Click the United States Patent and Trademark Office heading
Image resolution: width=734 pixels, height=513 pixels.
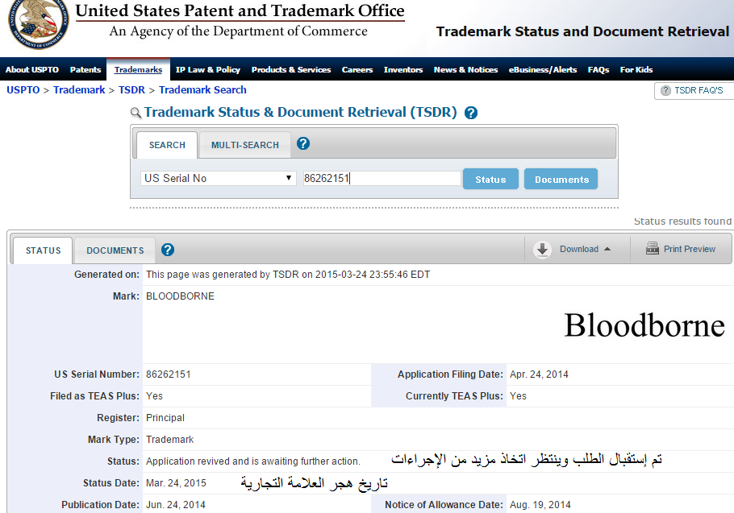coord(240,10)
